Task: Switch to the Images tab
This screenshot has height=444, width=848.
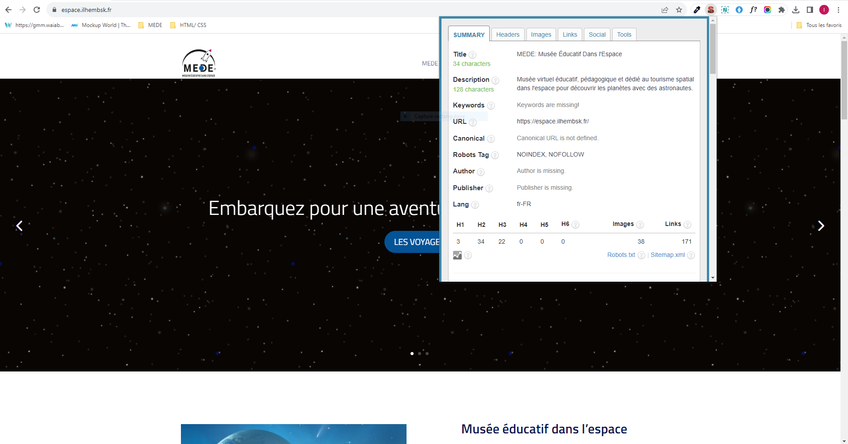Action: pos(541,34)
